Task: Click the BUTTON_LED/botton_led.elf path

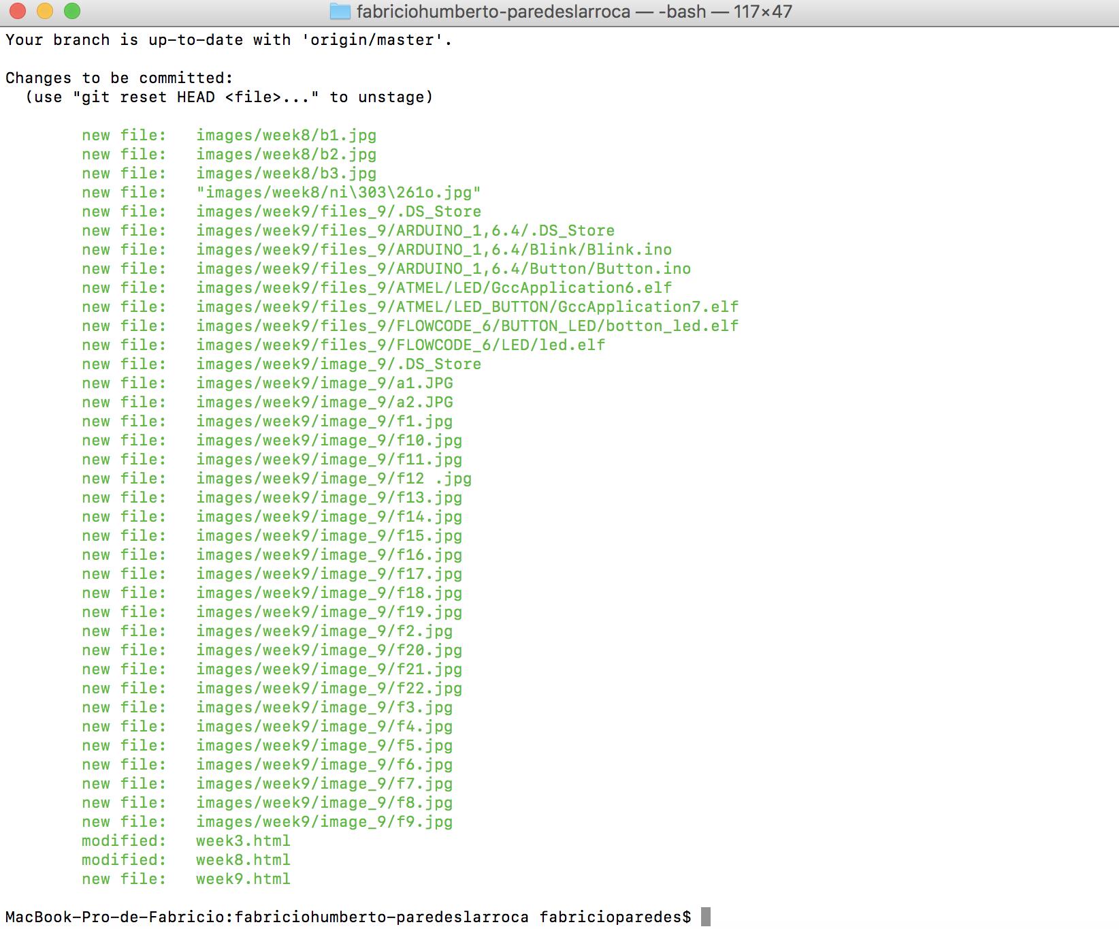Action: point(468,326)
